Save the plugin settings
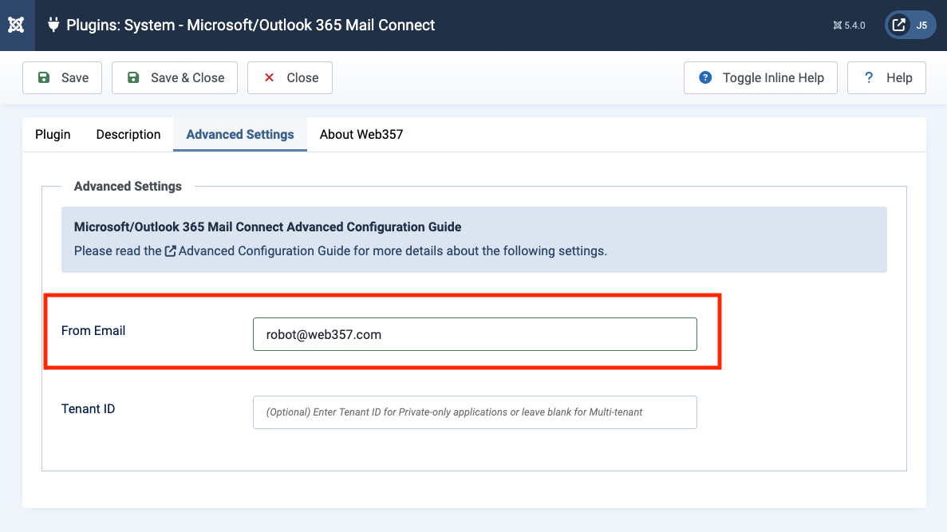Viewport: 947px width, 532px height. tap(62, 78)
